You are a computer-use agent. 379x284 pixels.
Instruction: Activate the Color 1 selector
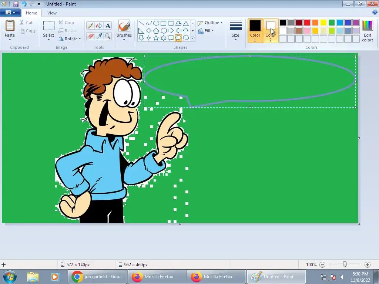tap(255, 31)
